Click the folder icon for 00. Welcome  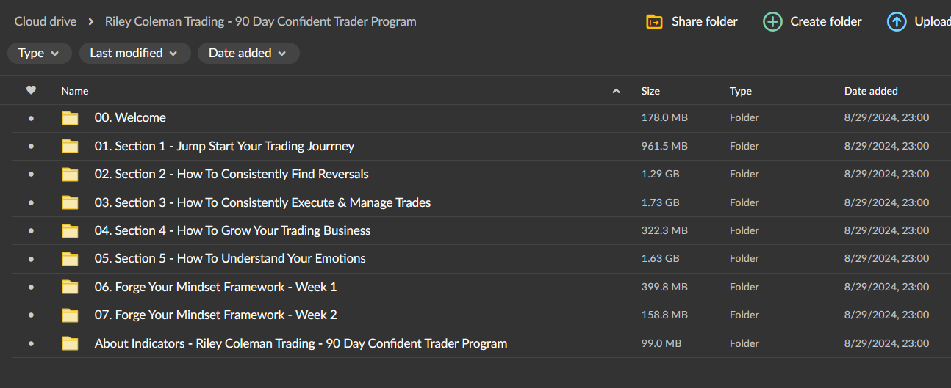70,118
